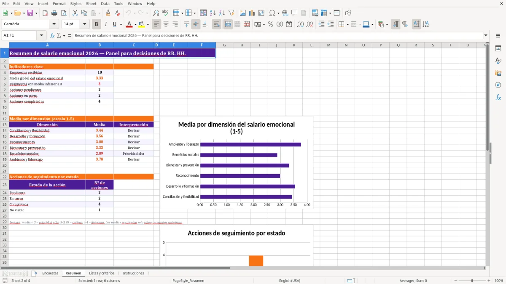
Task: Toggle Merge and Center Cells
Action: tap(228, 24)
